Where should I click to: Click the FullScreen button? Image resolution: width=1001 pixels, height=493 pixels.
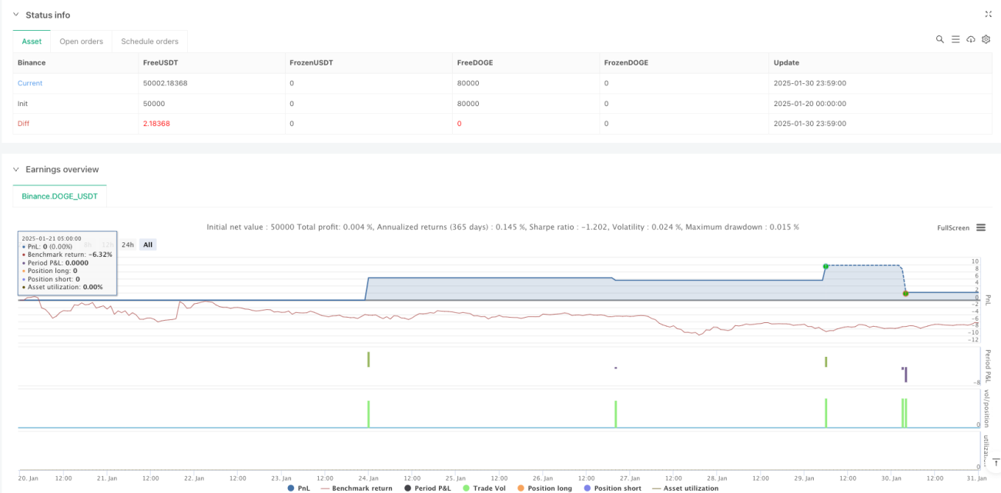click(953, 228)
